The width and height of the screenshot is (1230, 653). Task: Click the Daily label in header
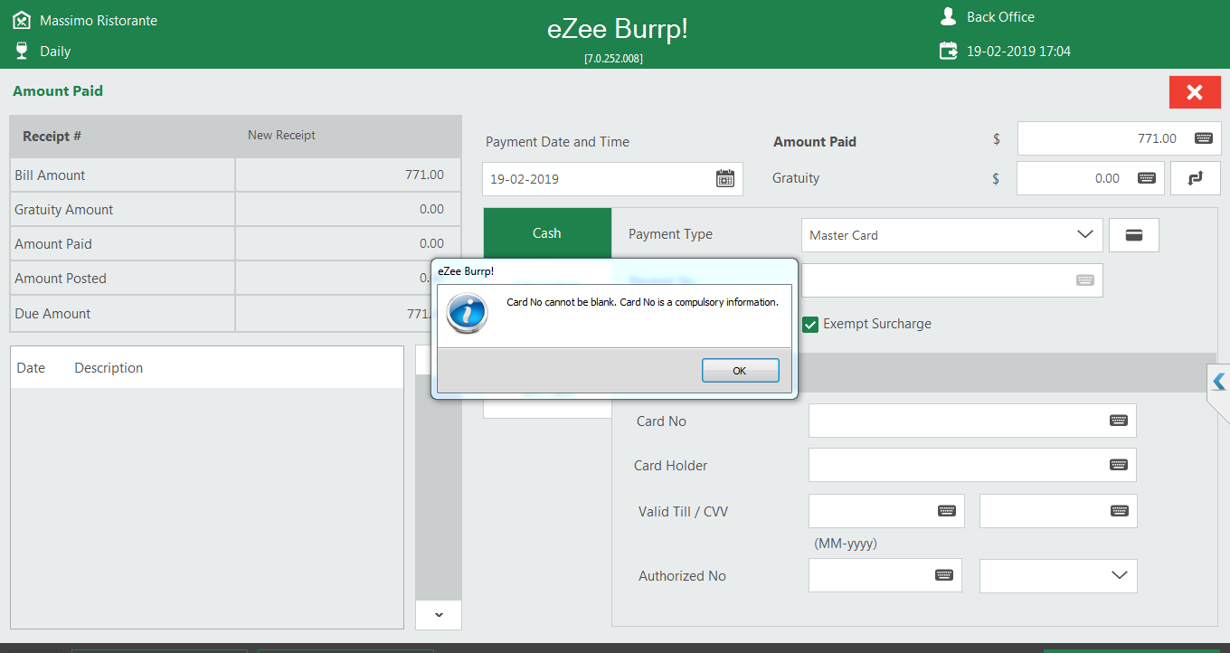pyautogui.click(x=55, y=52)
